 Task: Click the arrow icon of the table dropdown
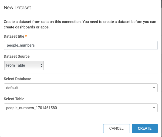pos(154,108)
